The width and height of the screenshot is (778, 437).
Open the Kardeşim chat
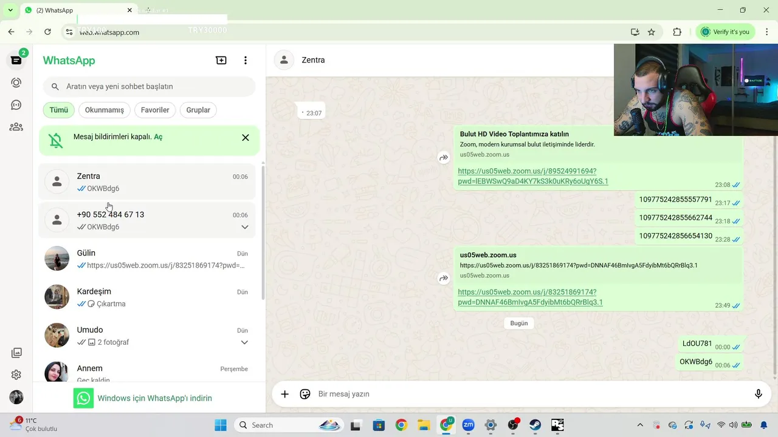(x=147, y=297)
